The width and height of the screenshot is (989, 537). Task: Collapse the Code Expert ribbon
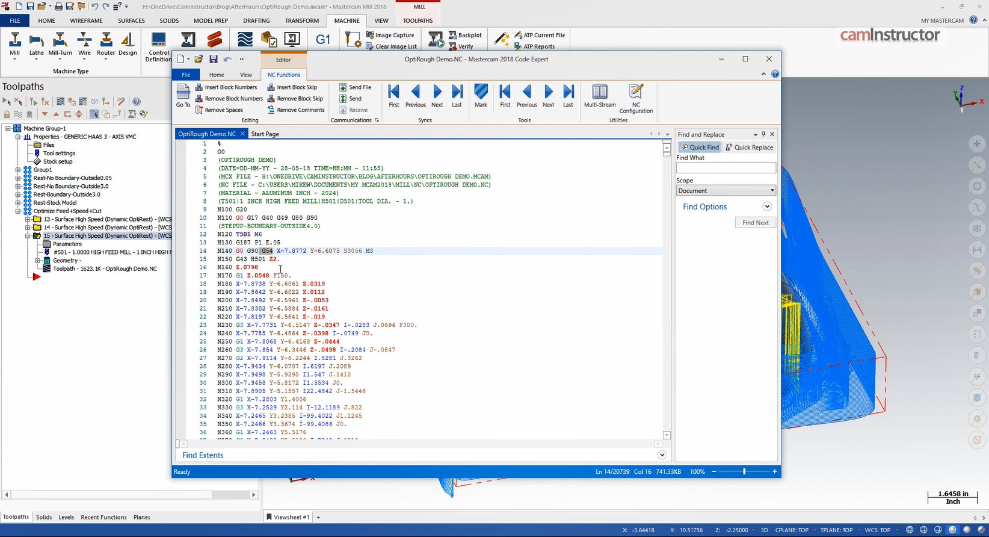(763, 74)
